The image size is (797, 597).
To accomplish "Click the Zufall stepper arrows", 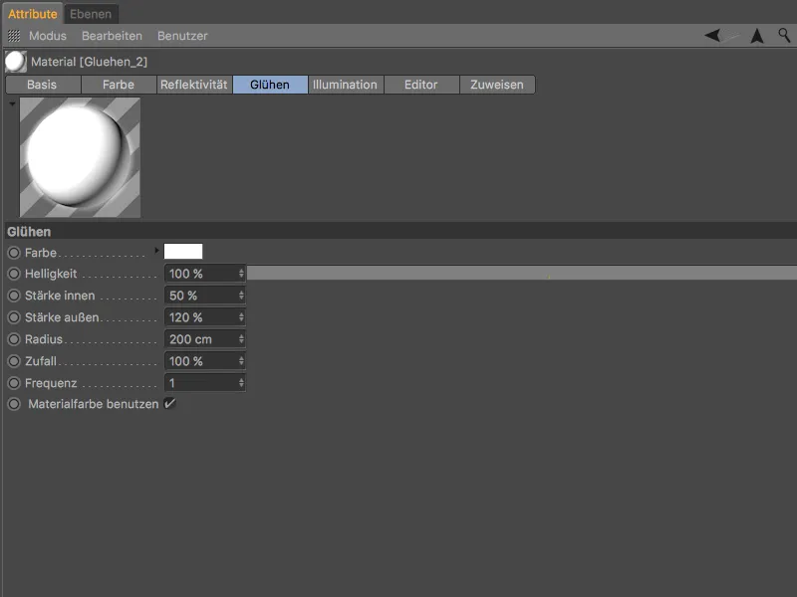I will (241, 361).
